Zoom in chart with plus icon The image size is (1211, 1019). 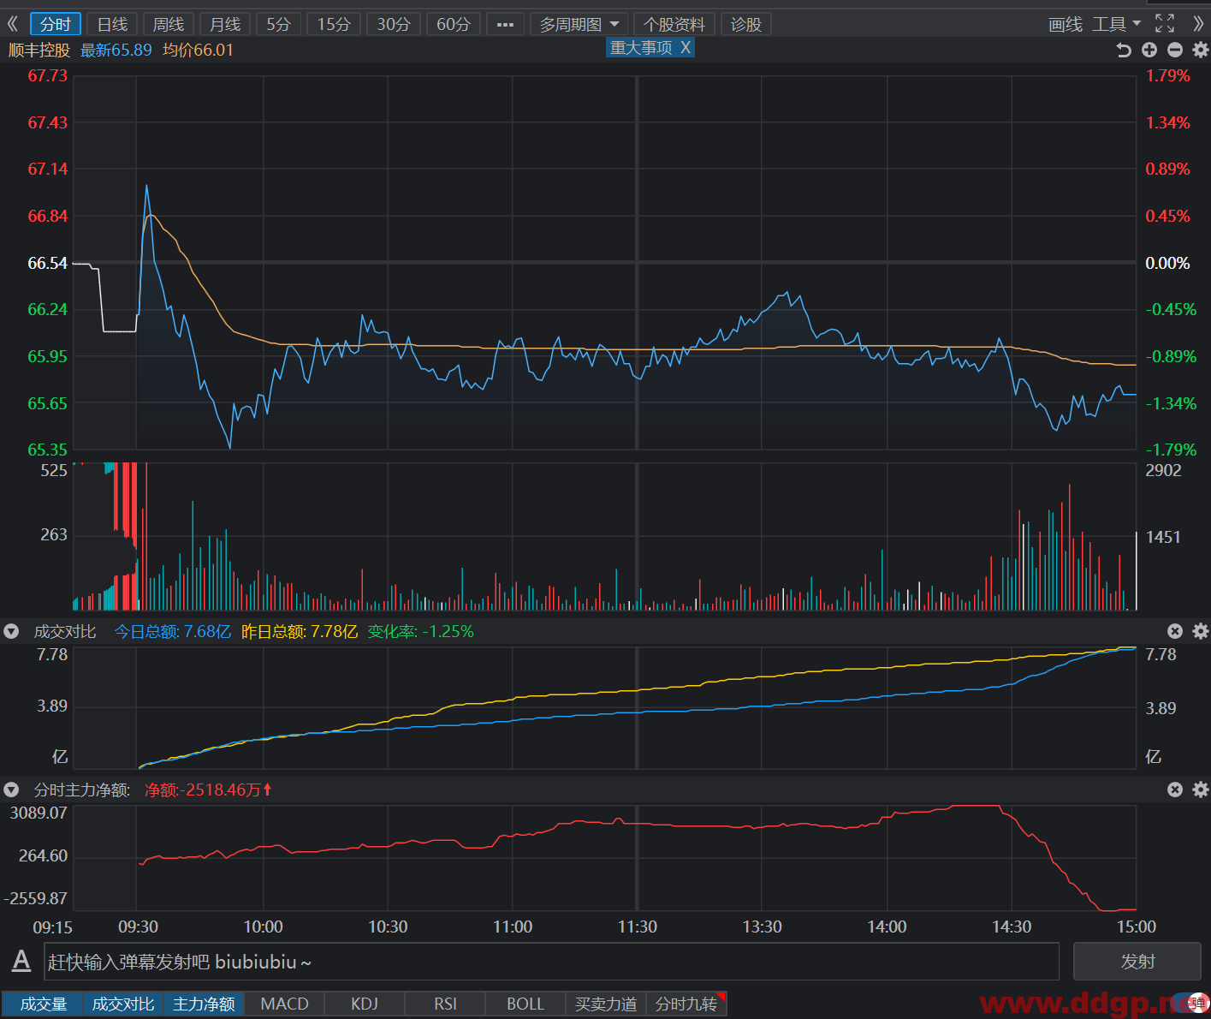1149,51
